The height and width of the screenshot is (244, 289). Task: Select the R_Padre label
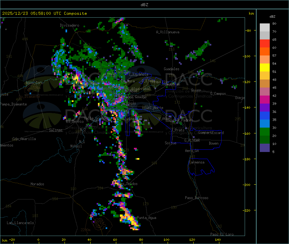[184, 120]
